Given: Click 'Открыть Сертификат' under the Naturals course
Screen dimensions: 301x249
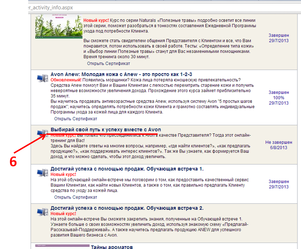Looking at the screenshot, I should (x=109, y=63).
